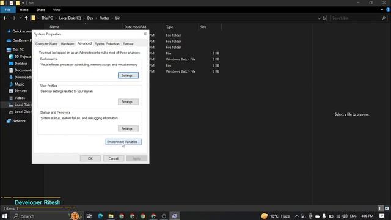391x220 pixels.
Task: Select Quick access in navigation pane
Action: pos(20,31)
